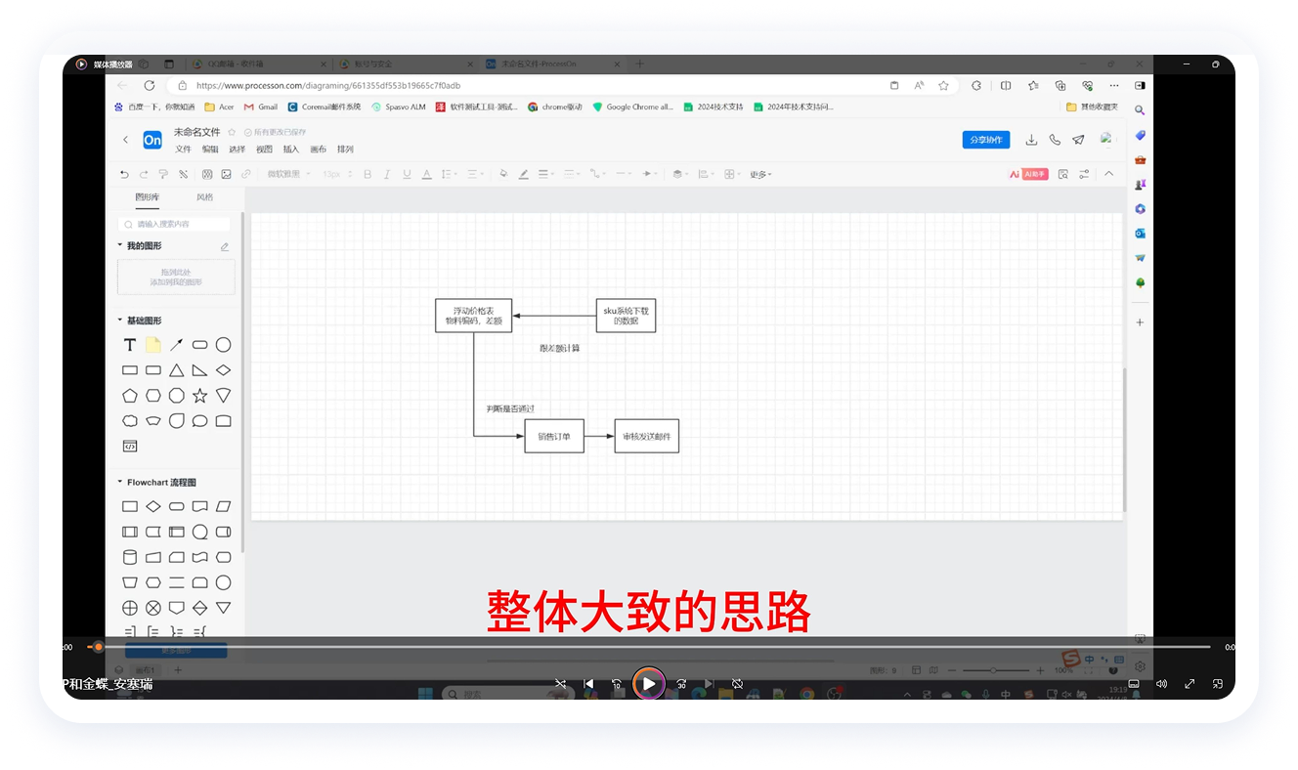The height and width of the screenshot is (770, 1298).
Task: Select the 浮动价格表 box on canvas
Action: click(473, 316)
